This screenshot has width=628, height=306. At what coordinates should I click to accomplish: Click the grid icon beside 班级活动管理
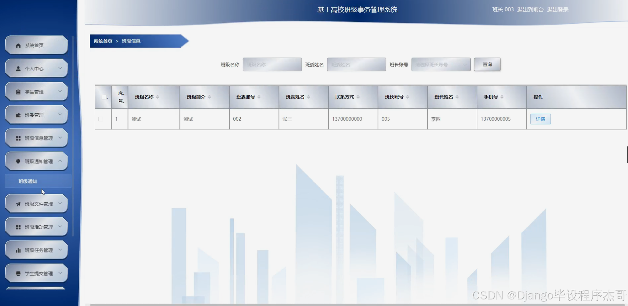tap(18, 227)
